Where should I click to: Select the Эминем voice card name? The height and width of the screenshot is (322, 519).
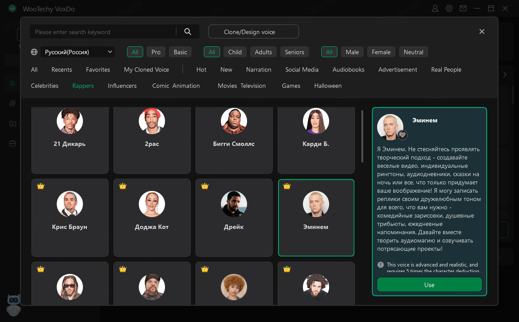[x=316, y=227]
